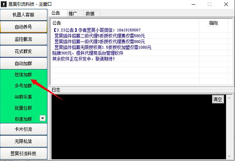Open the 机器人客服 panel
This screenshot has width=235, height=161.
click(24, 15)
